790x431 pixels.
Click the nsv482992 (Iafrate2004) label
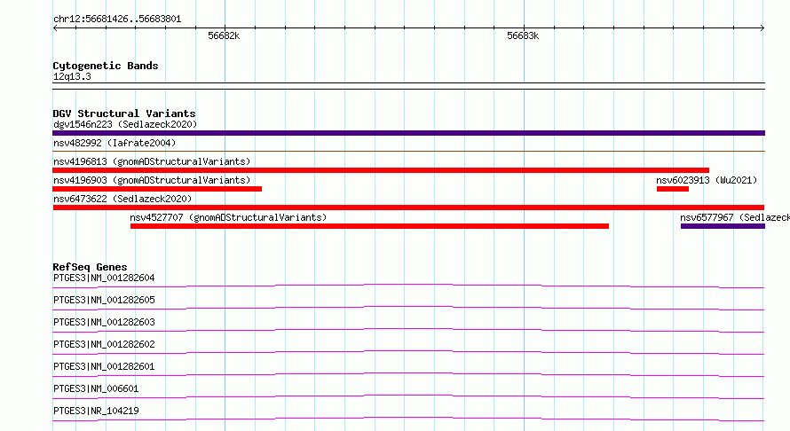pyautogui.click(x=115, y=143)
